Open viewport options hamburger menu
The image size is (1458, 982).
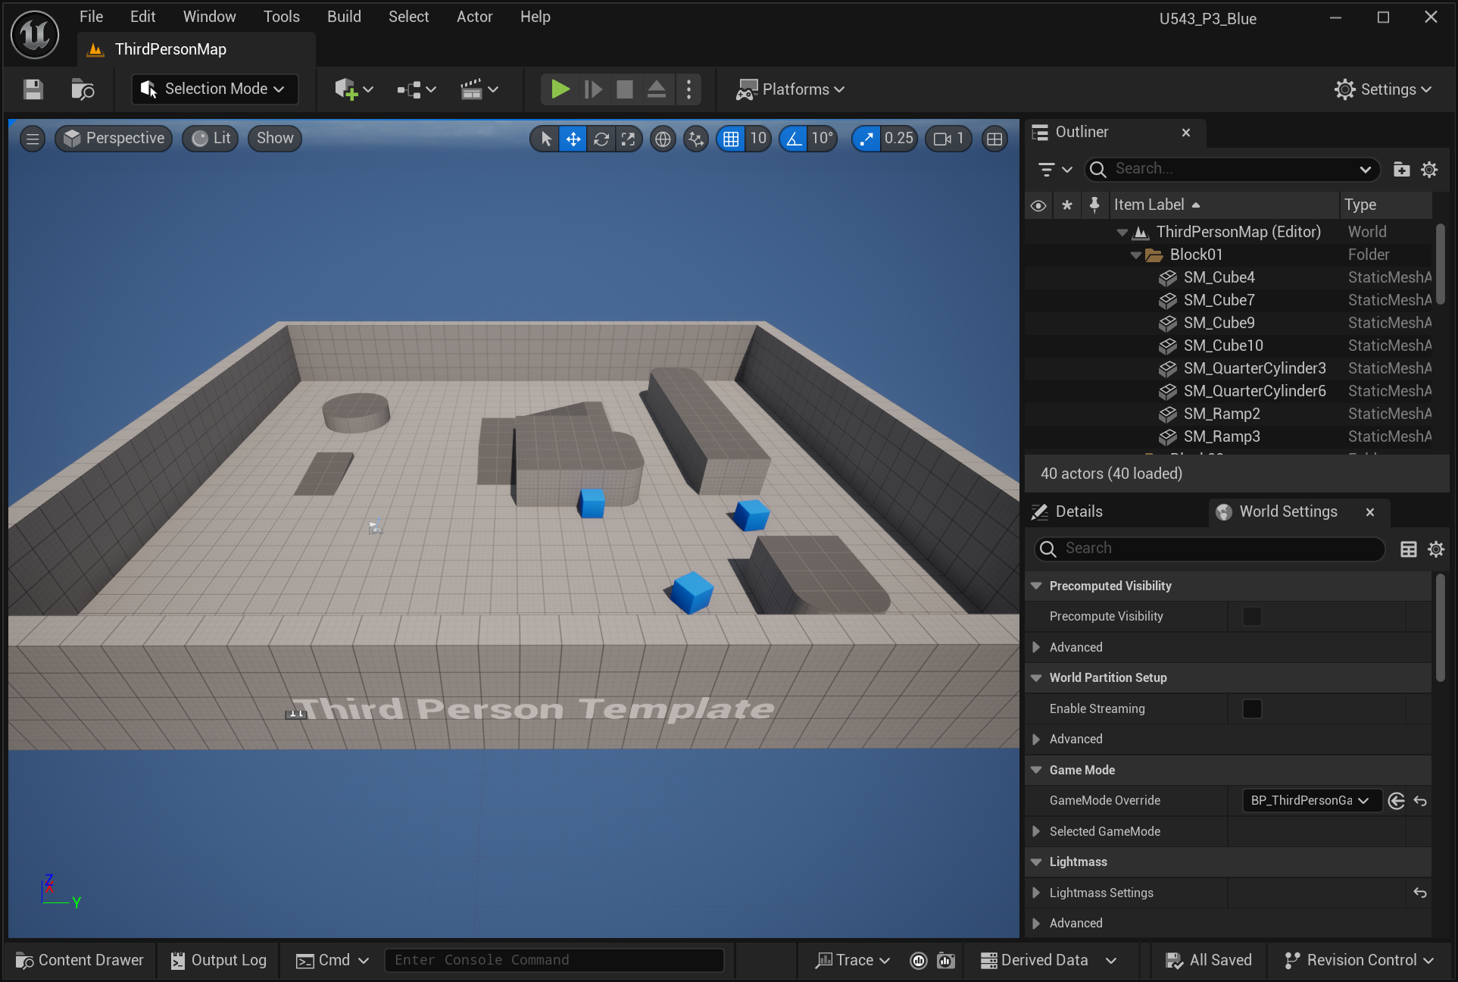(x=32, y=139)
